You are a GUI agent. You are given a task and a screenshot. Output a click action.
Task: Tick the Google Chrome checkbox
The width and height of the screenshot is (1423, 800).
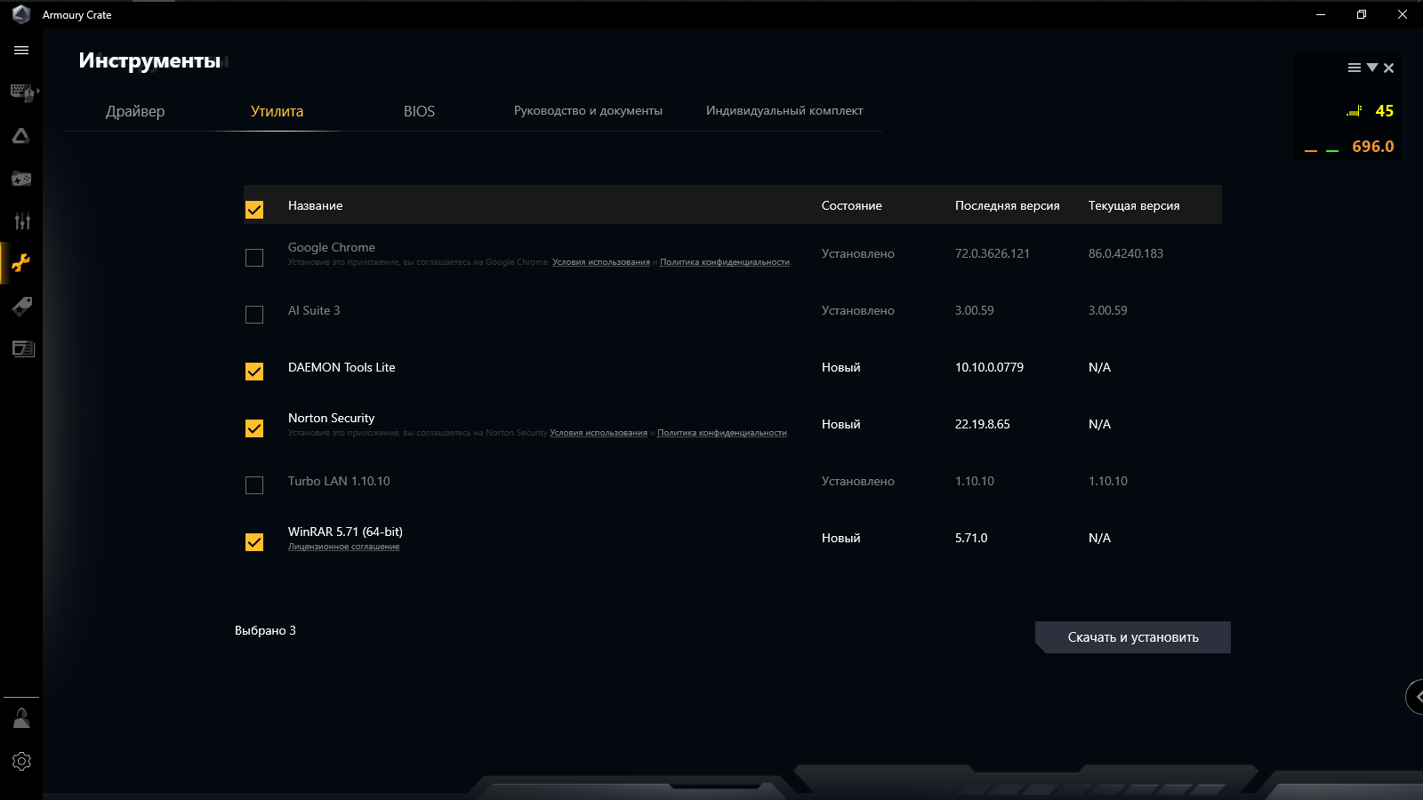coord(254,258)
